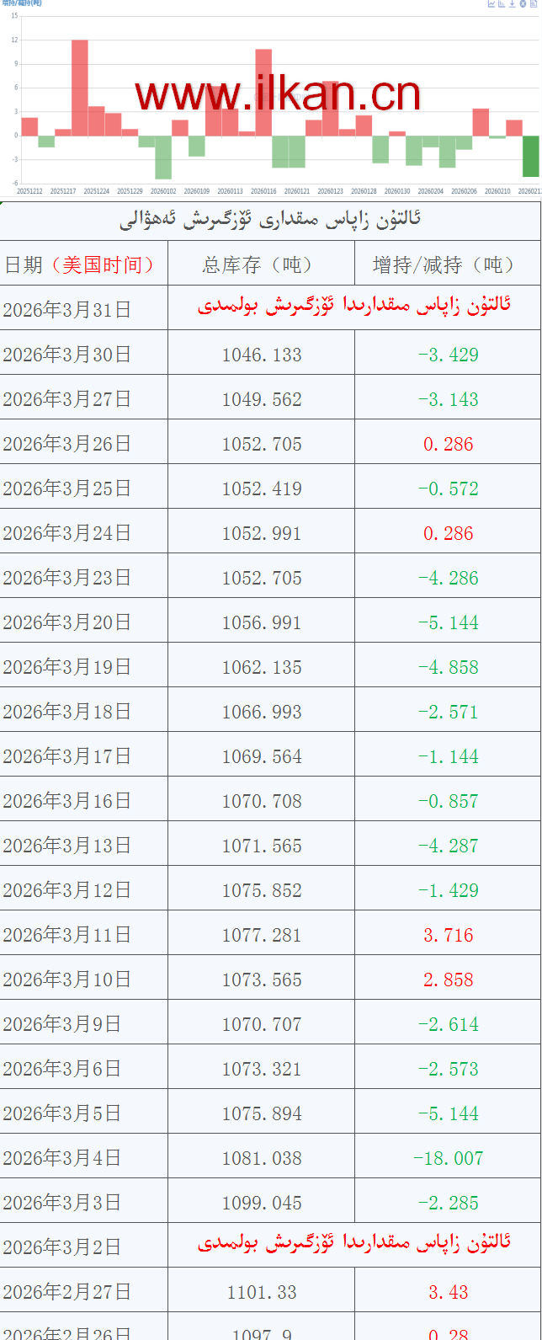The height and width of the screenshot is (1340, 542).
Task: Click the tall red bar at 20260116
Action: click(263, 92)
